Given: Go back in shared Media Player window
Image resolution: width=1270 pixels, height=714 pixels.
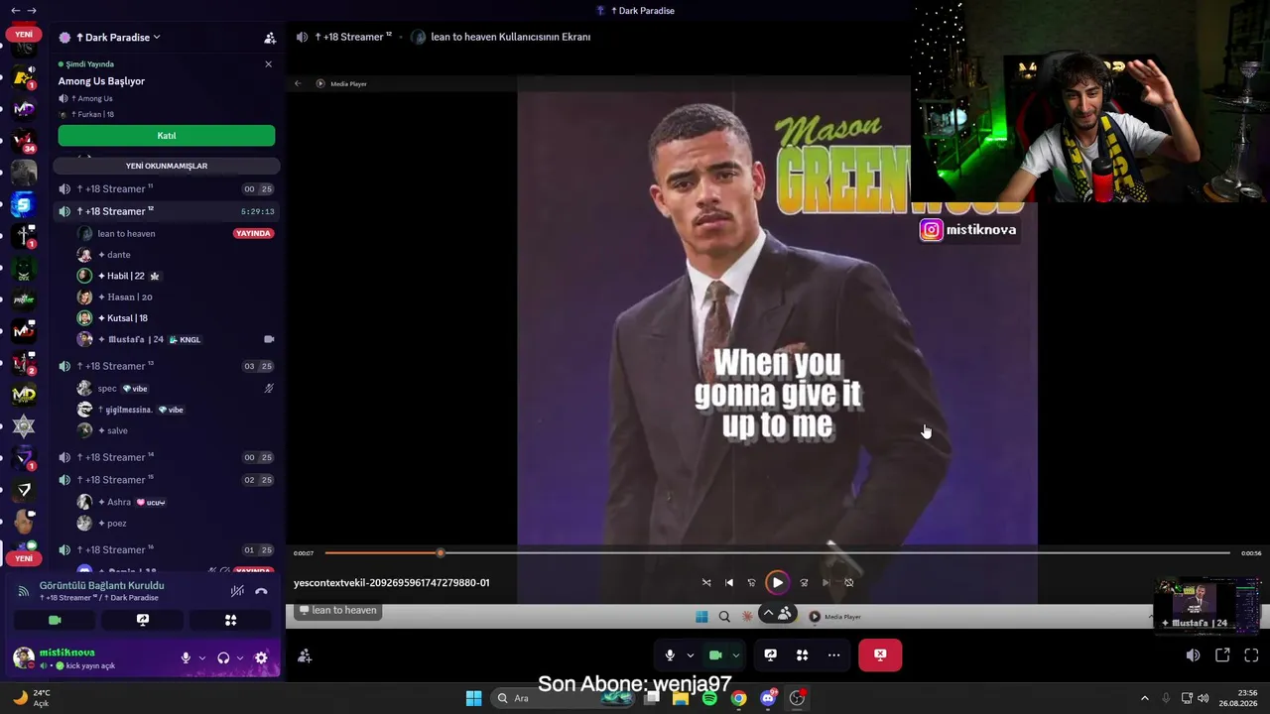Looking at the screenshot, I should point(298,83).
